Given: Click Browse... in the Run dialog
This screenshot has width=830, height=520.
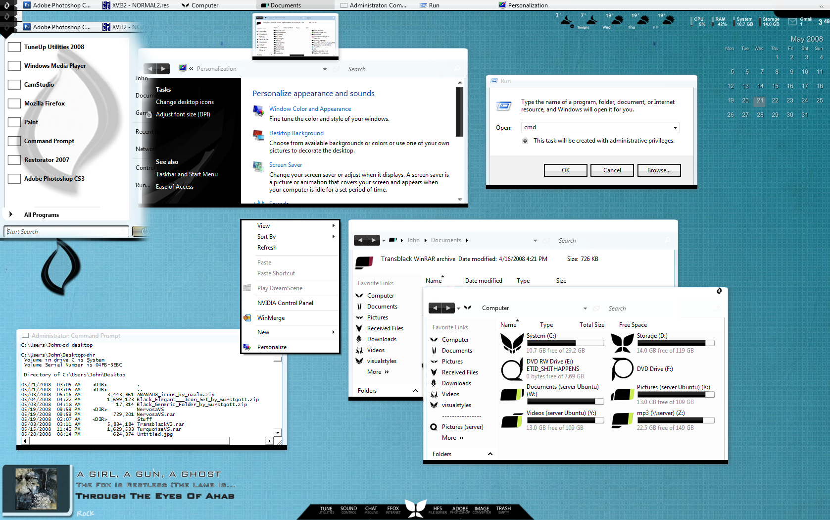Looking at the screenshot, I should pyautogui.click(x=659, y=170).
